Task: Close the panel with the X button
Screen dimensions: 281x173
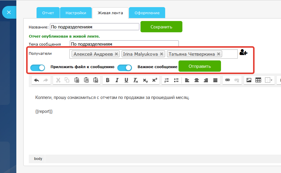Action: (9, 12)
